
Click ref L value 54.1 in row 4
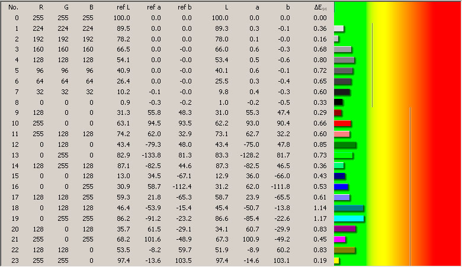tap(123, 60)
